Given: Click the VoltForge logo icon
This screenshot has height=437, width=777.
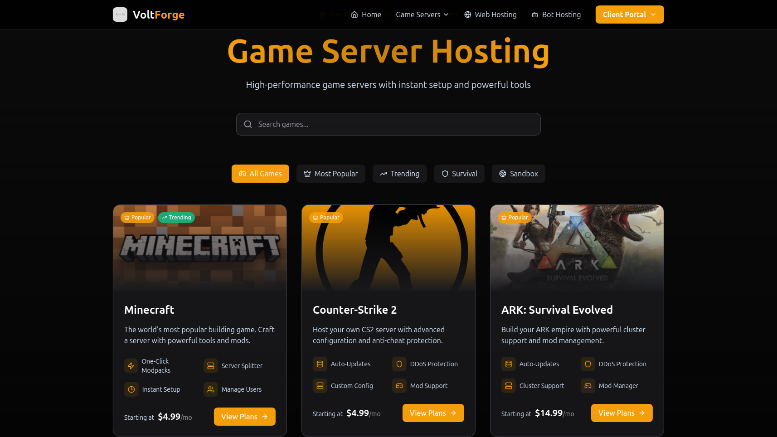Looking at the screenshot, I should click(120, 15).
